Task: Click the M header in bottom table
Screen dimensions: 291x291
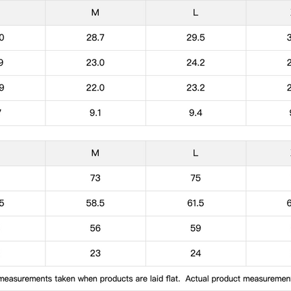Action: point(95,153)
